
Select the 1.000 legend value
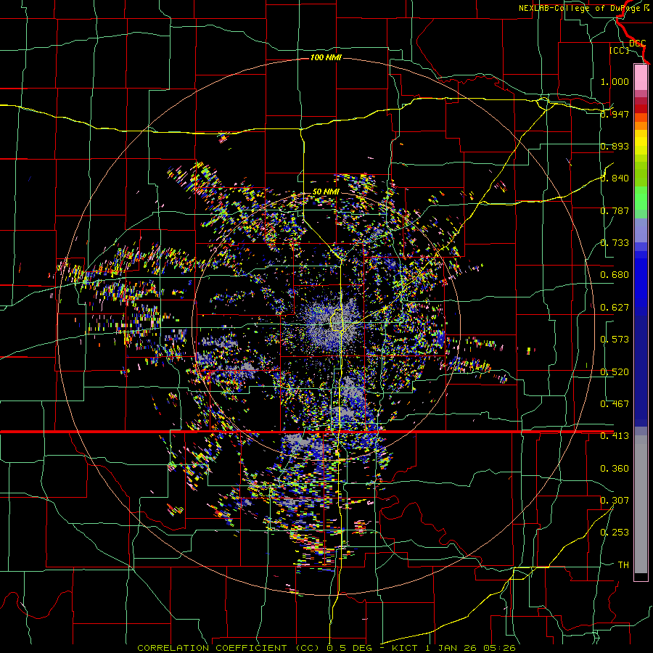[615, 81]
